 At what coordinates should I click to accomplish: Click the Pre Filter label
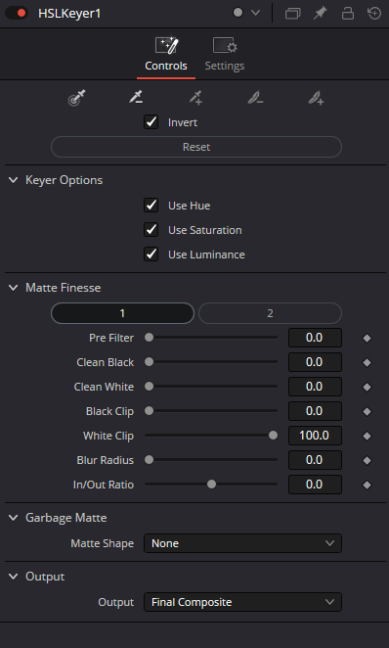pyautogui.click(x=111, y=338)
